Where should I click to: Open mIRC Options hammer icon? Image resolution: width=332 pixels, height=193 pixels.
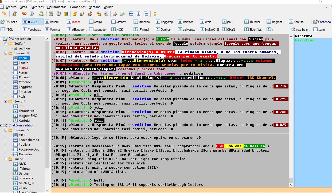[x=15, y=14]
